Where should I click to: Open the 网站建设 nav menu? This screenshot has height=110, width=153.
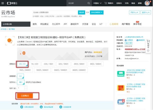click(44, 24)
